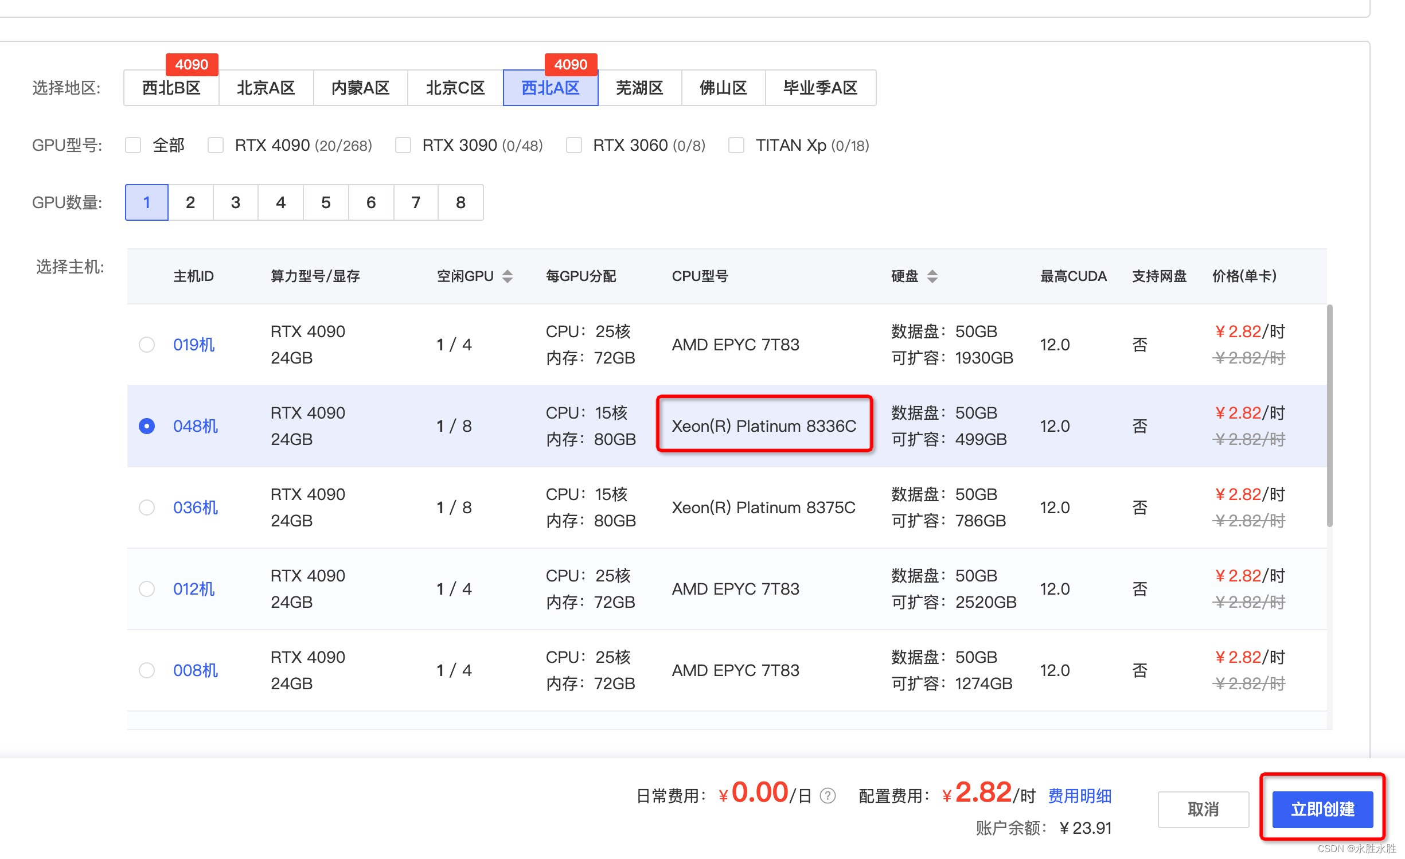Select the 008机 host radio button
This screenshot has width=1405, height=859.
click(x=147, y=670)
